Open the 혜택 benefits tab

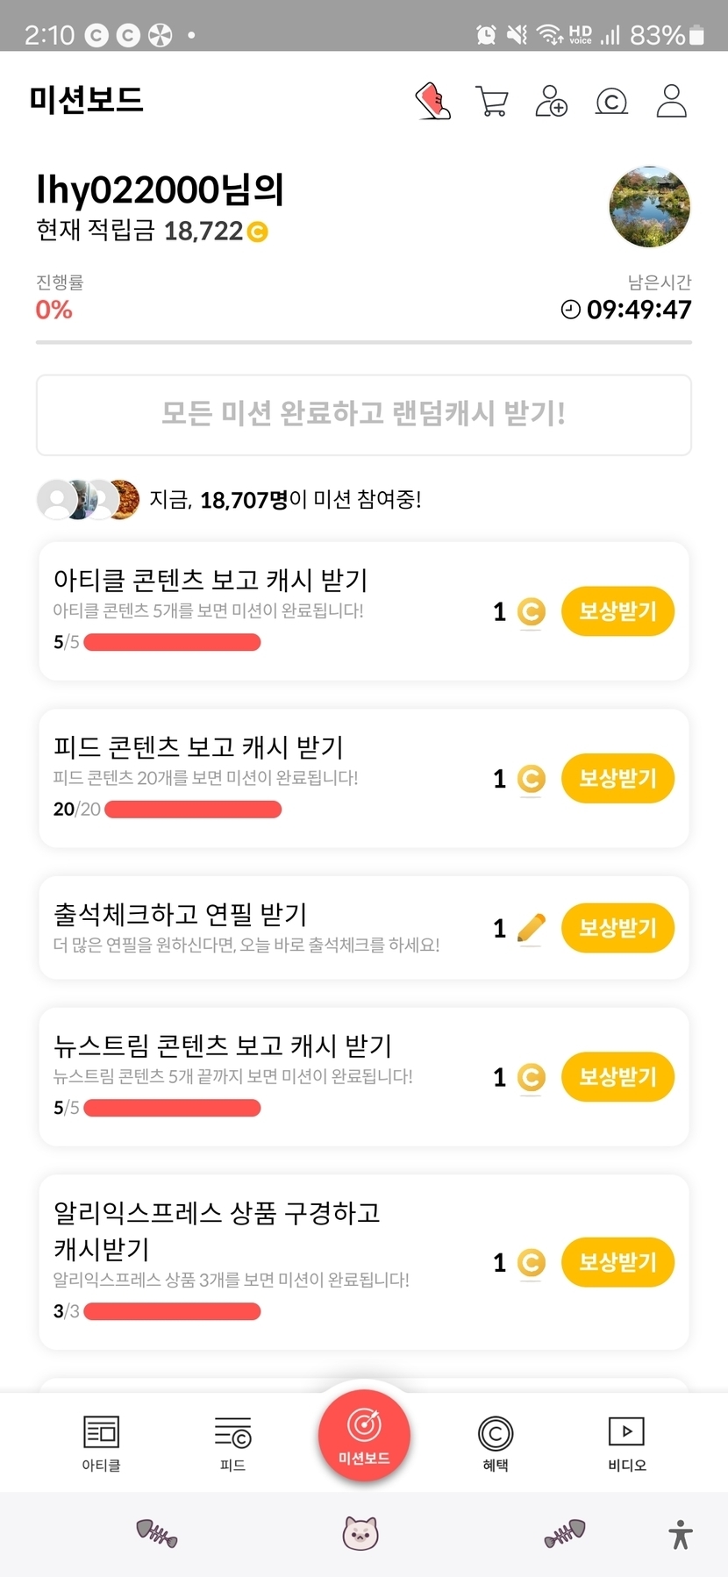click(x=496, y=1443)
